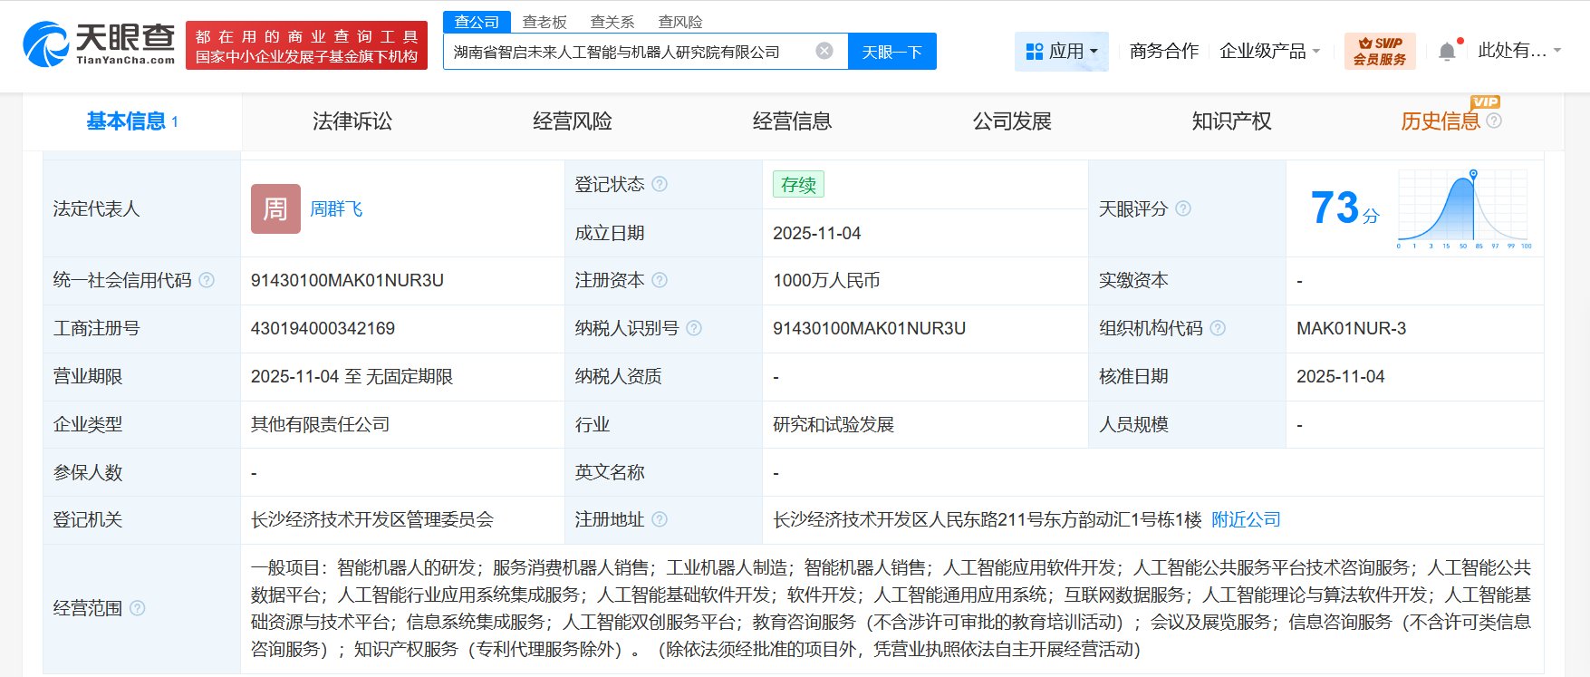This screenshot has width=1590, height=677.
Task: Click help icon next to 登记状态
Action: click(660, 184)
